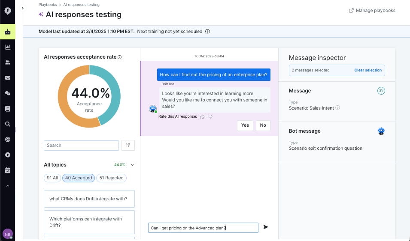410x241 pixels.
Task: Go to Playbooks breadcrumb
Action: pyautogui.click(x=48, y=5)
